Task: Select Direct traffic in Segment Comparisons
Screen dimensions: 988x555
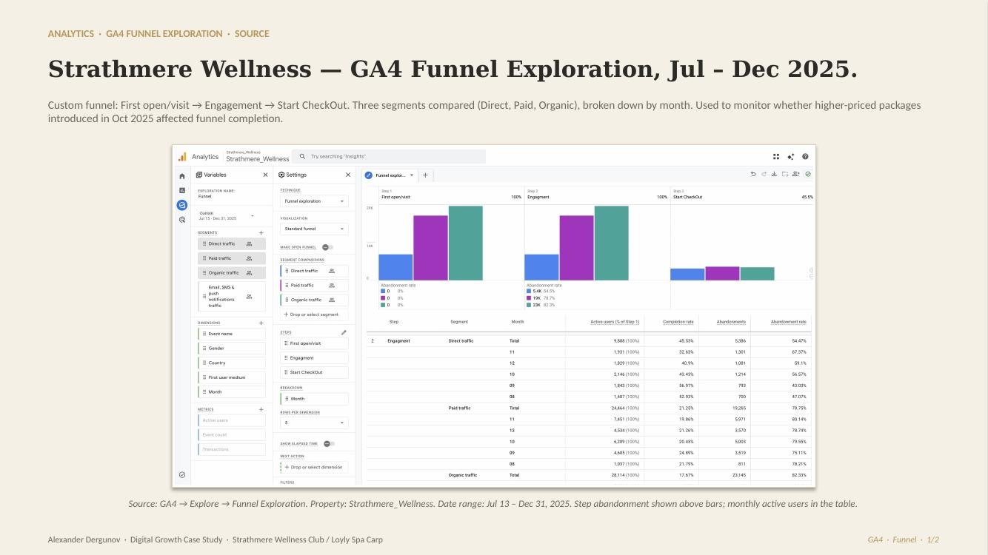Action: coord(314,271)
